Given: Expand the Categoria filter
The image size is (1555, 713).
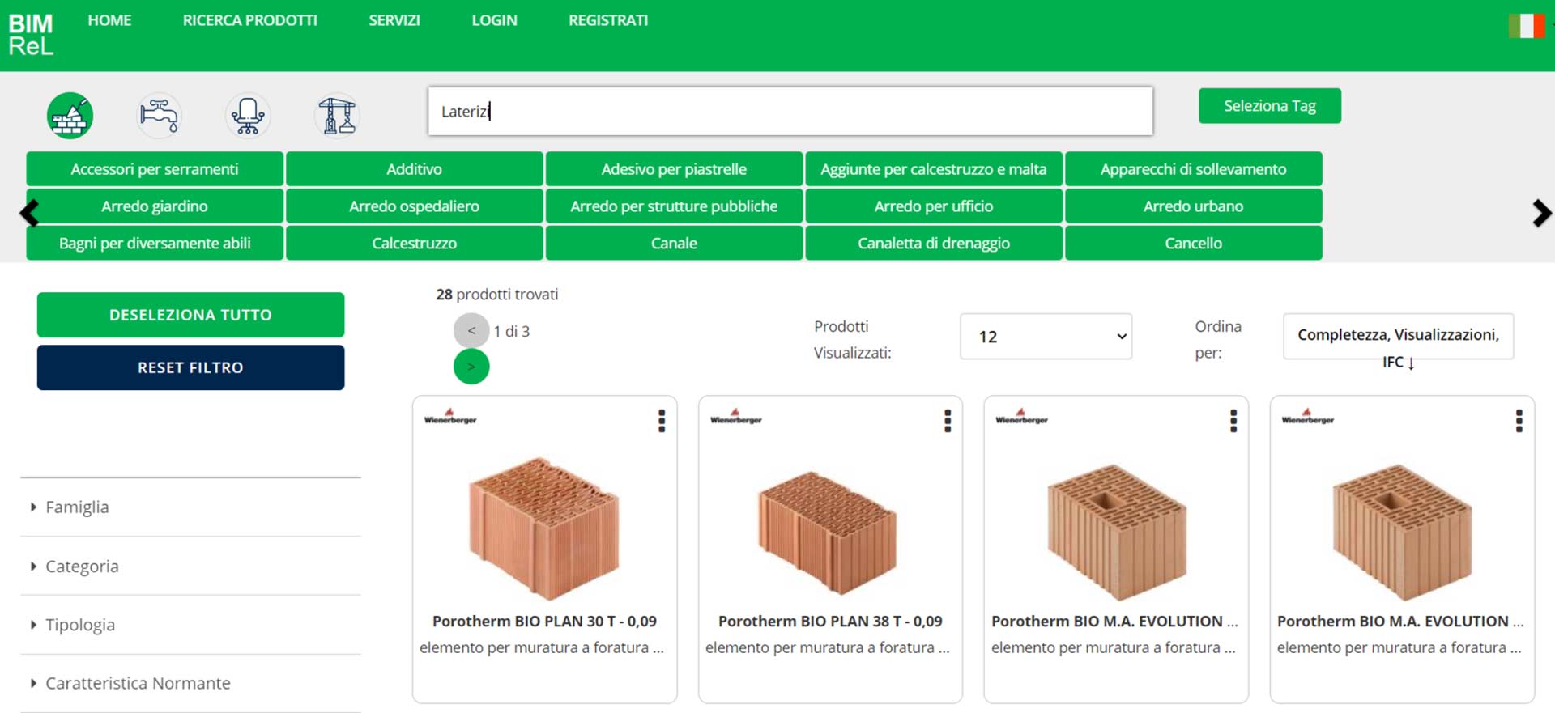Looking at the screenshot, I should click(190, 567).
